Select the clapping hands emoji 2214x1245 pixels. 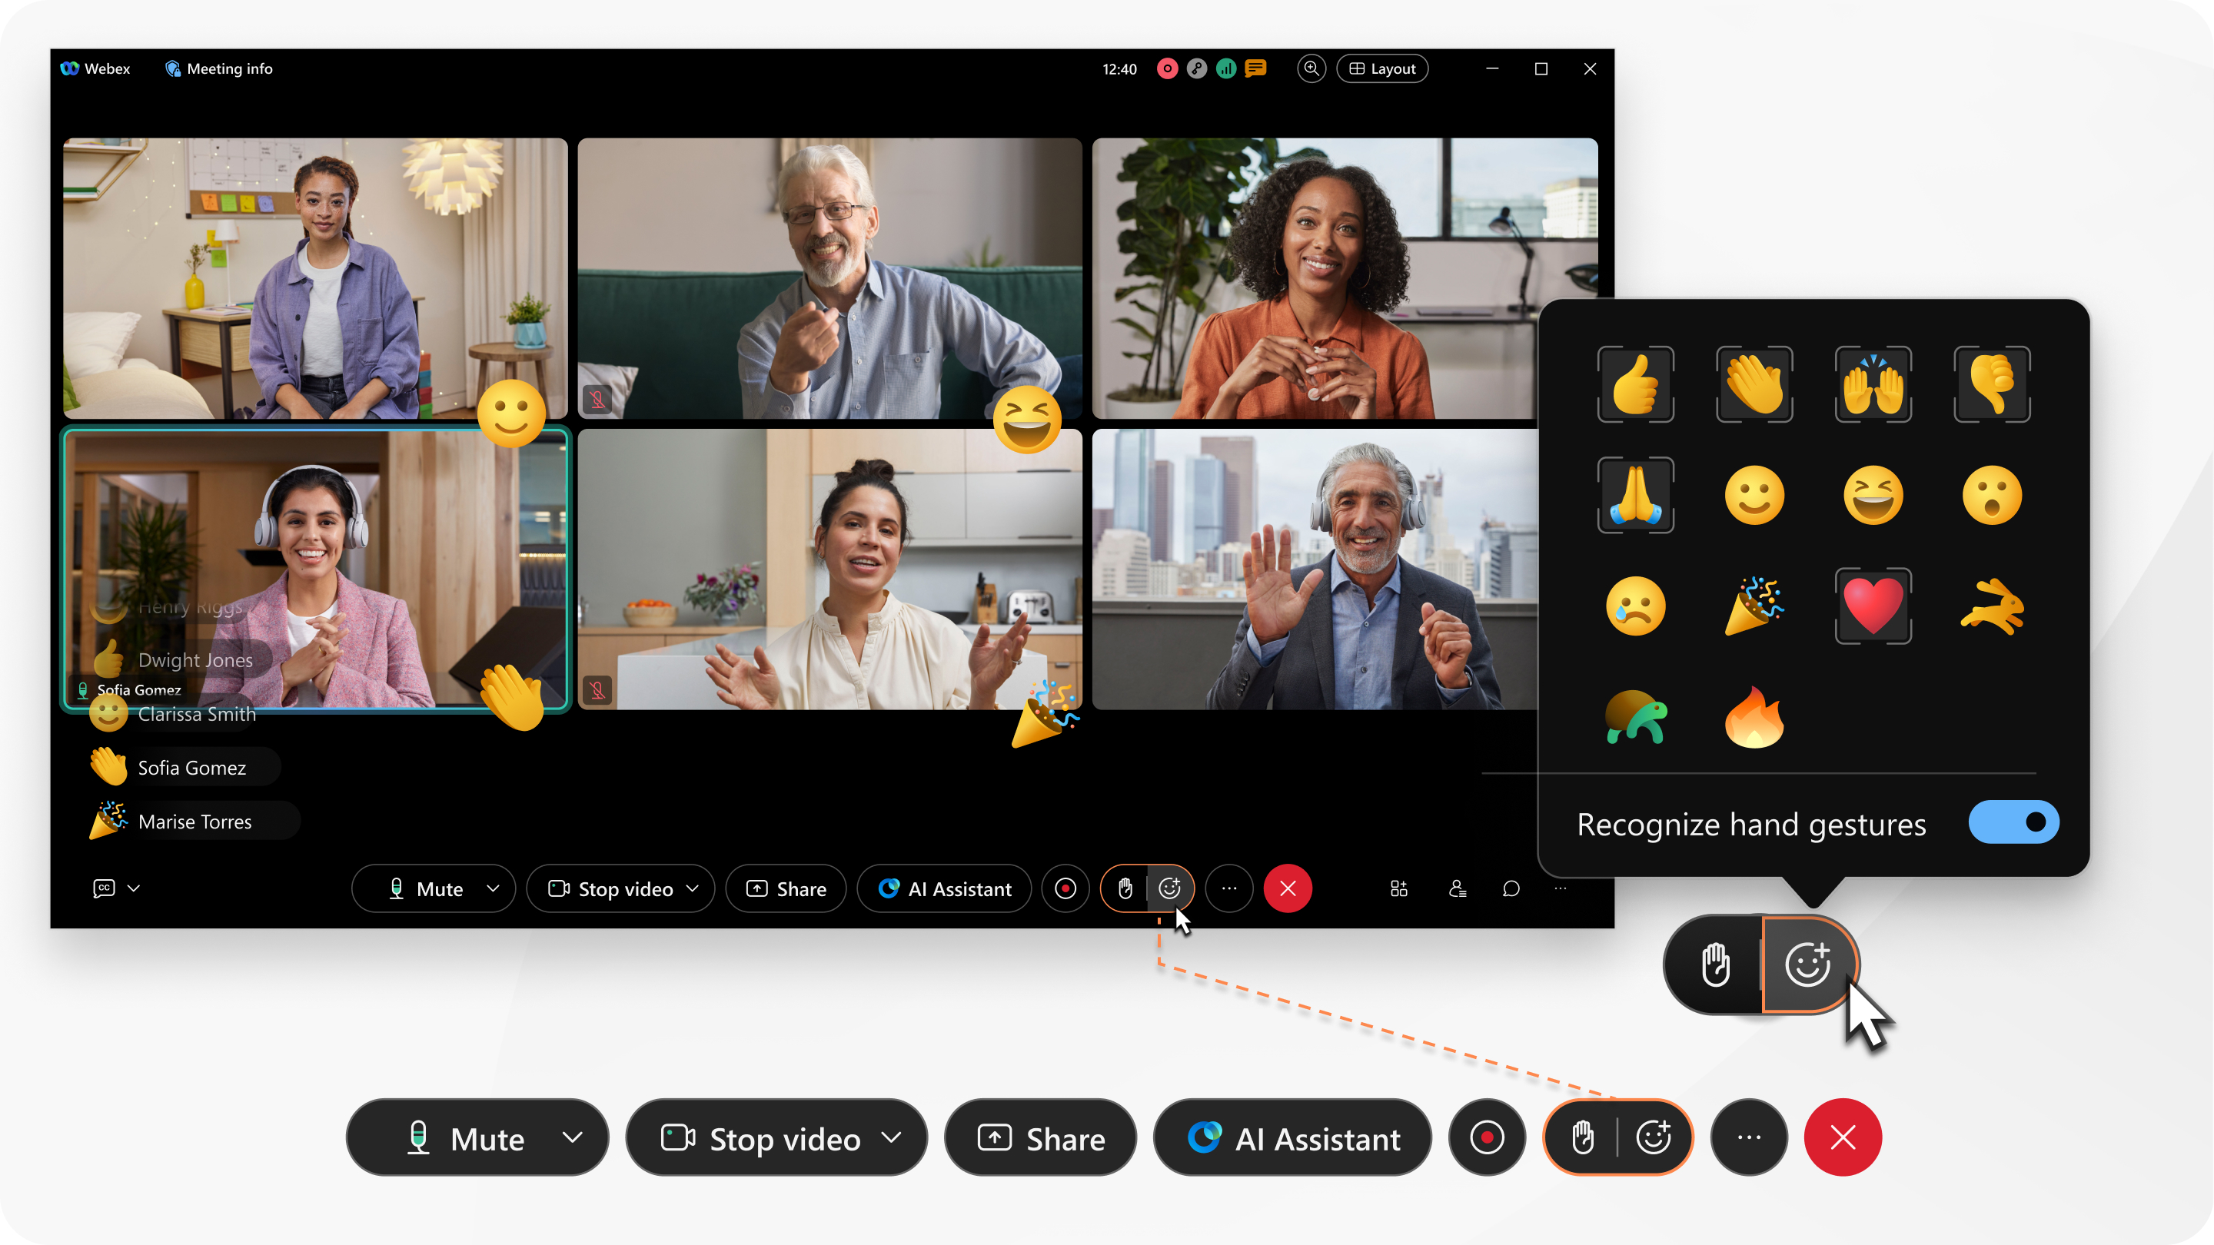[1754, 383]
